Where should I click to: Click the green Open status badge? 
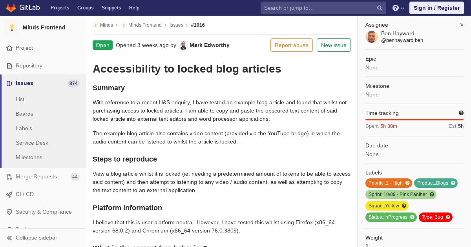coord(102,45)
